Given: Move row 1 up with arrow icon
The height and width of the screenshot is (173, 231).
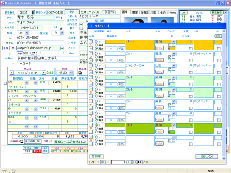Looking at the screenshot, I should [91, 41].
